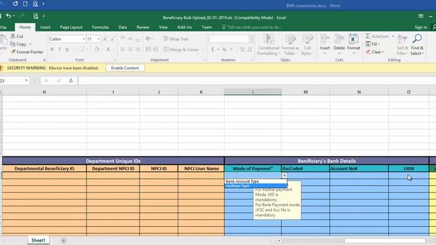This screenshot has width=436, height=245.
Task: Open the Format cells menu
Action: tap(354, 44)
